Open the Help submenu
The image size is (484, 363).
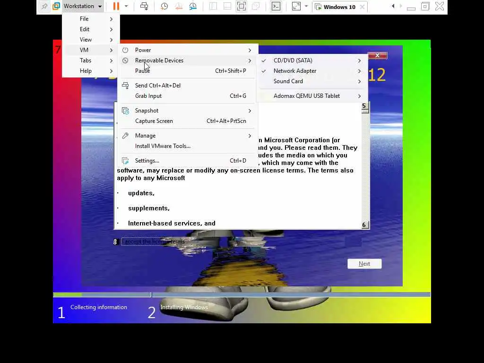click(91, 71)
